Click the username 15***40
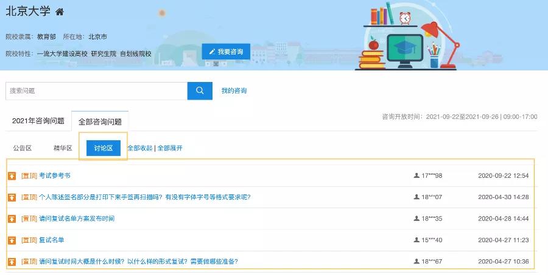The image size is (548, 275). (432, 240)
